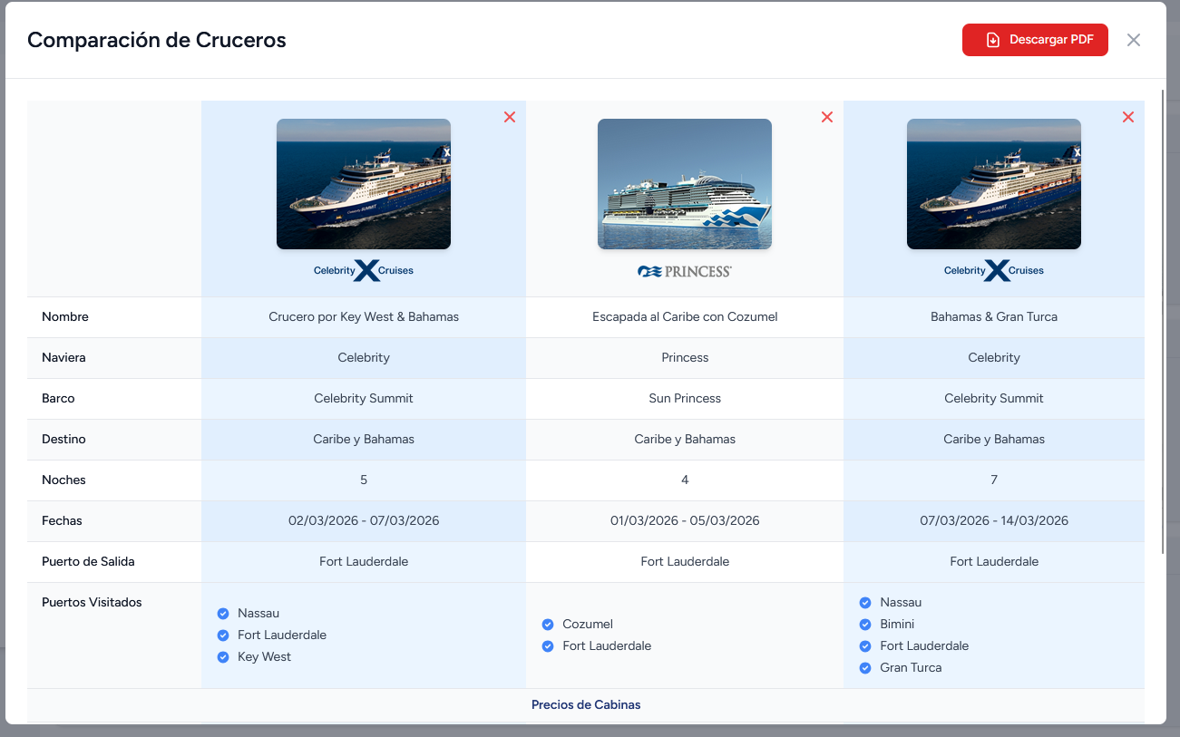Image resolution: width=1180 pixels, height=737 pixels.
Task: Click the Celebrity Summit photo in third column
Action: click(x=993, y=184)
